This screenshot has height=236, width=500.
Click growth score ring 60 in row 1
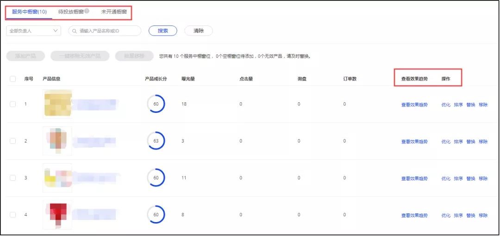[156, 104]
